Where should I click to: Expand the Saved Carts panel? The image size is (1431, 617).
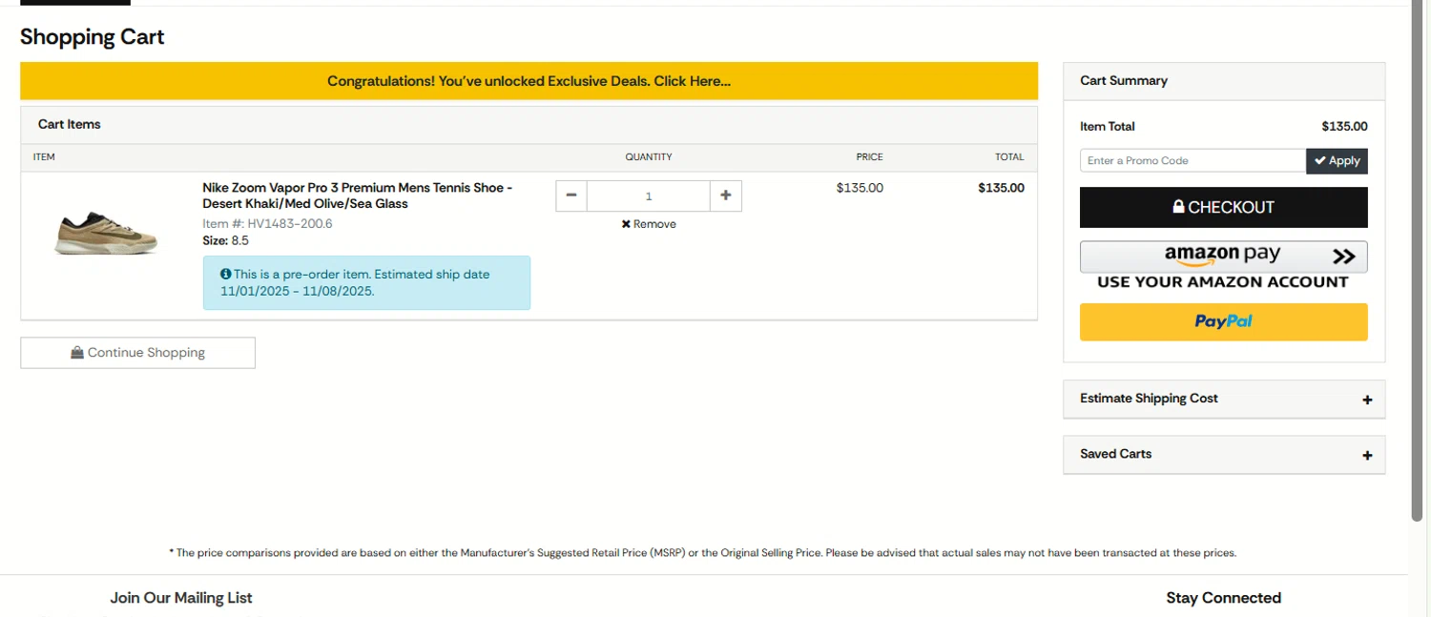pos(1224,454)
